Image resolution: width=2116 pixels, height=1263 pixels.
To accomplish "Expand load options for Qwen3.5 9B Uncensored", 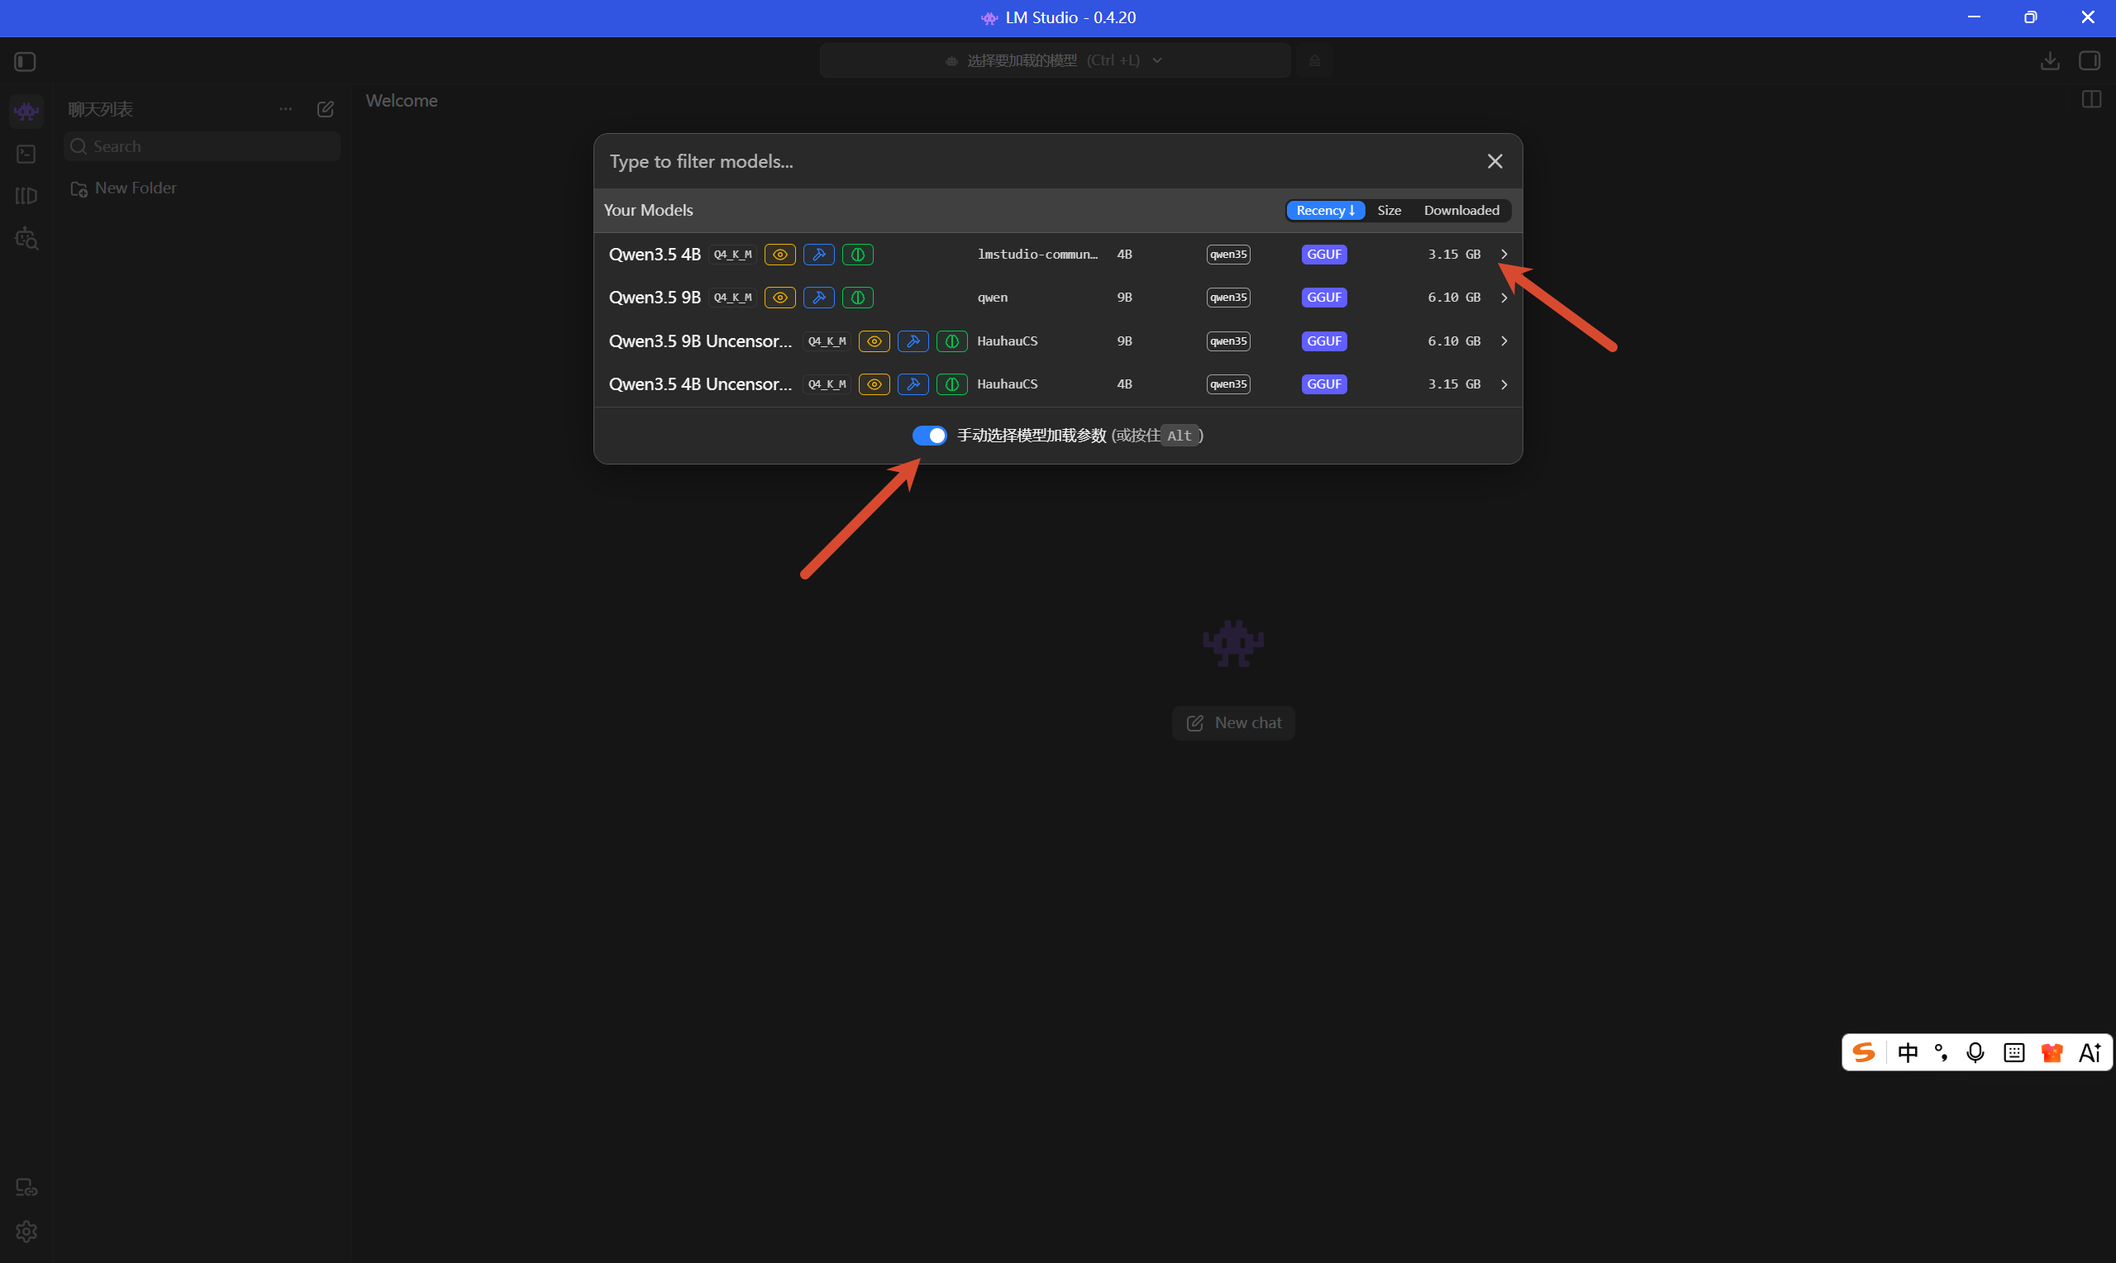I will [x=1504, y=341].
